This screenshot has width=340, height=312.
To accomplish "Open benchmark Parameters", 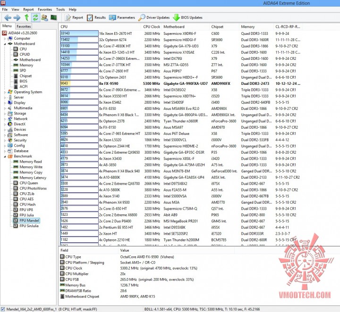I will 122,17.
